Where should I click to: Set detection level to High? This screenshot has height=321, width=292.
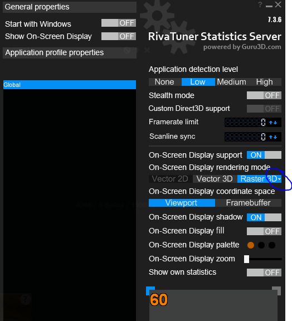265,82
